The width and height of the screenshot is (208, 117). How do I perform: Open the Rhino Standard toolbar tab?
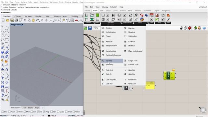click(x=7, y=16)
